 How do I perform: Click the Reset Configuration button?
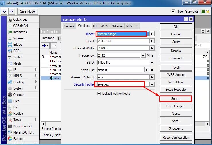[x=176, y=138]
